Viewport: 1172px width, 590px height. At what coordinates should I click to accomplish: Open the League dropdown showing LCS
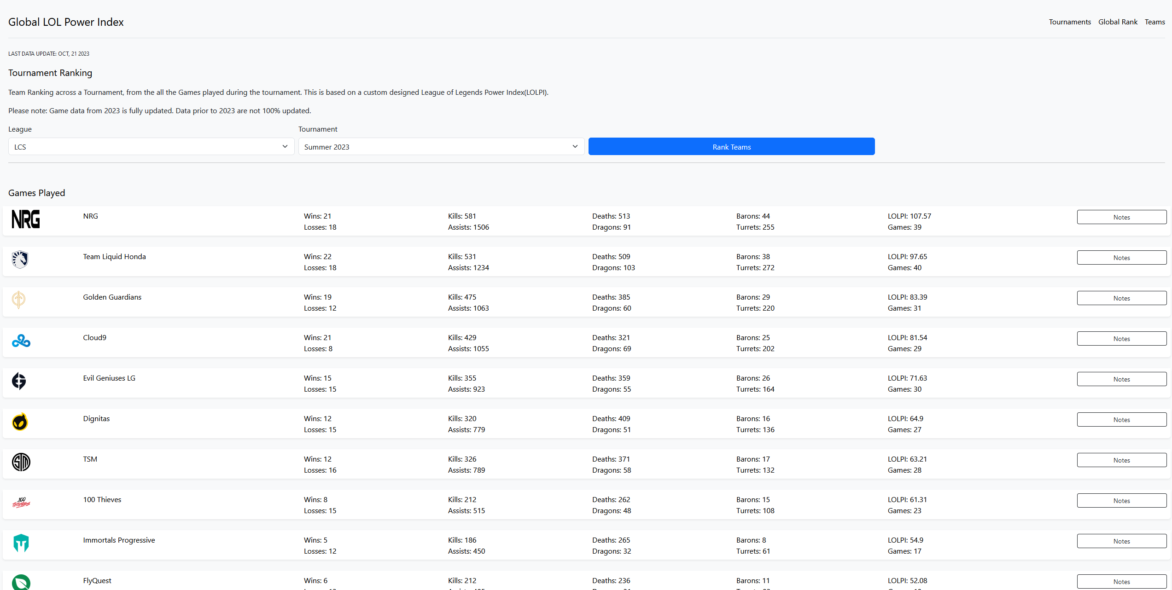151,147
